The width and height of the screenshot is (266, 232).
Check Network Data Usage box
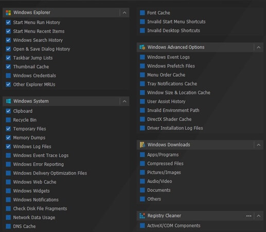click(8, 218)
